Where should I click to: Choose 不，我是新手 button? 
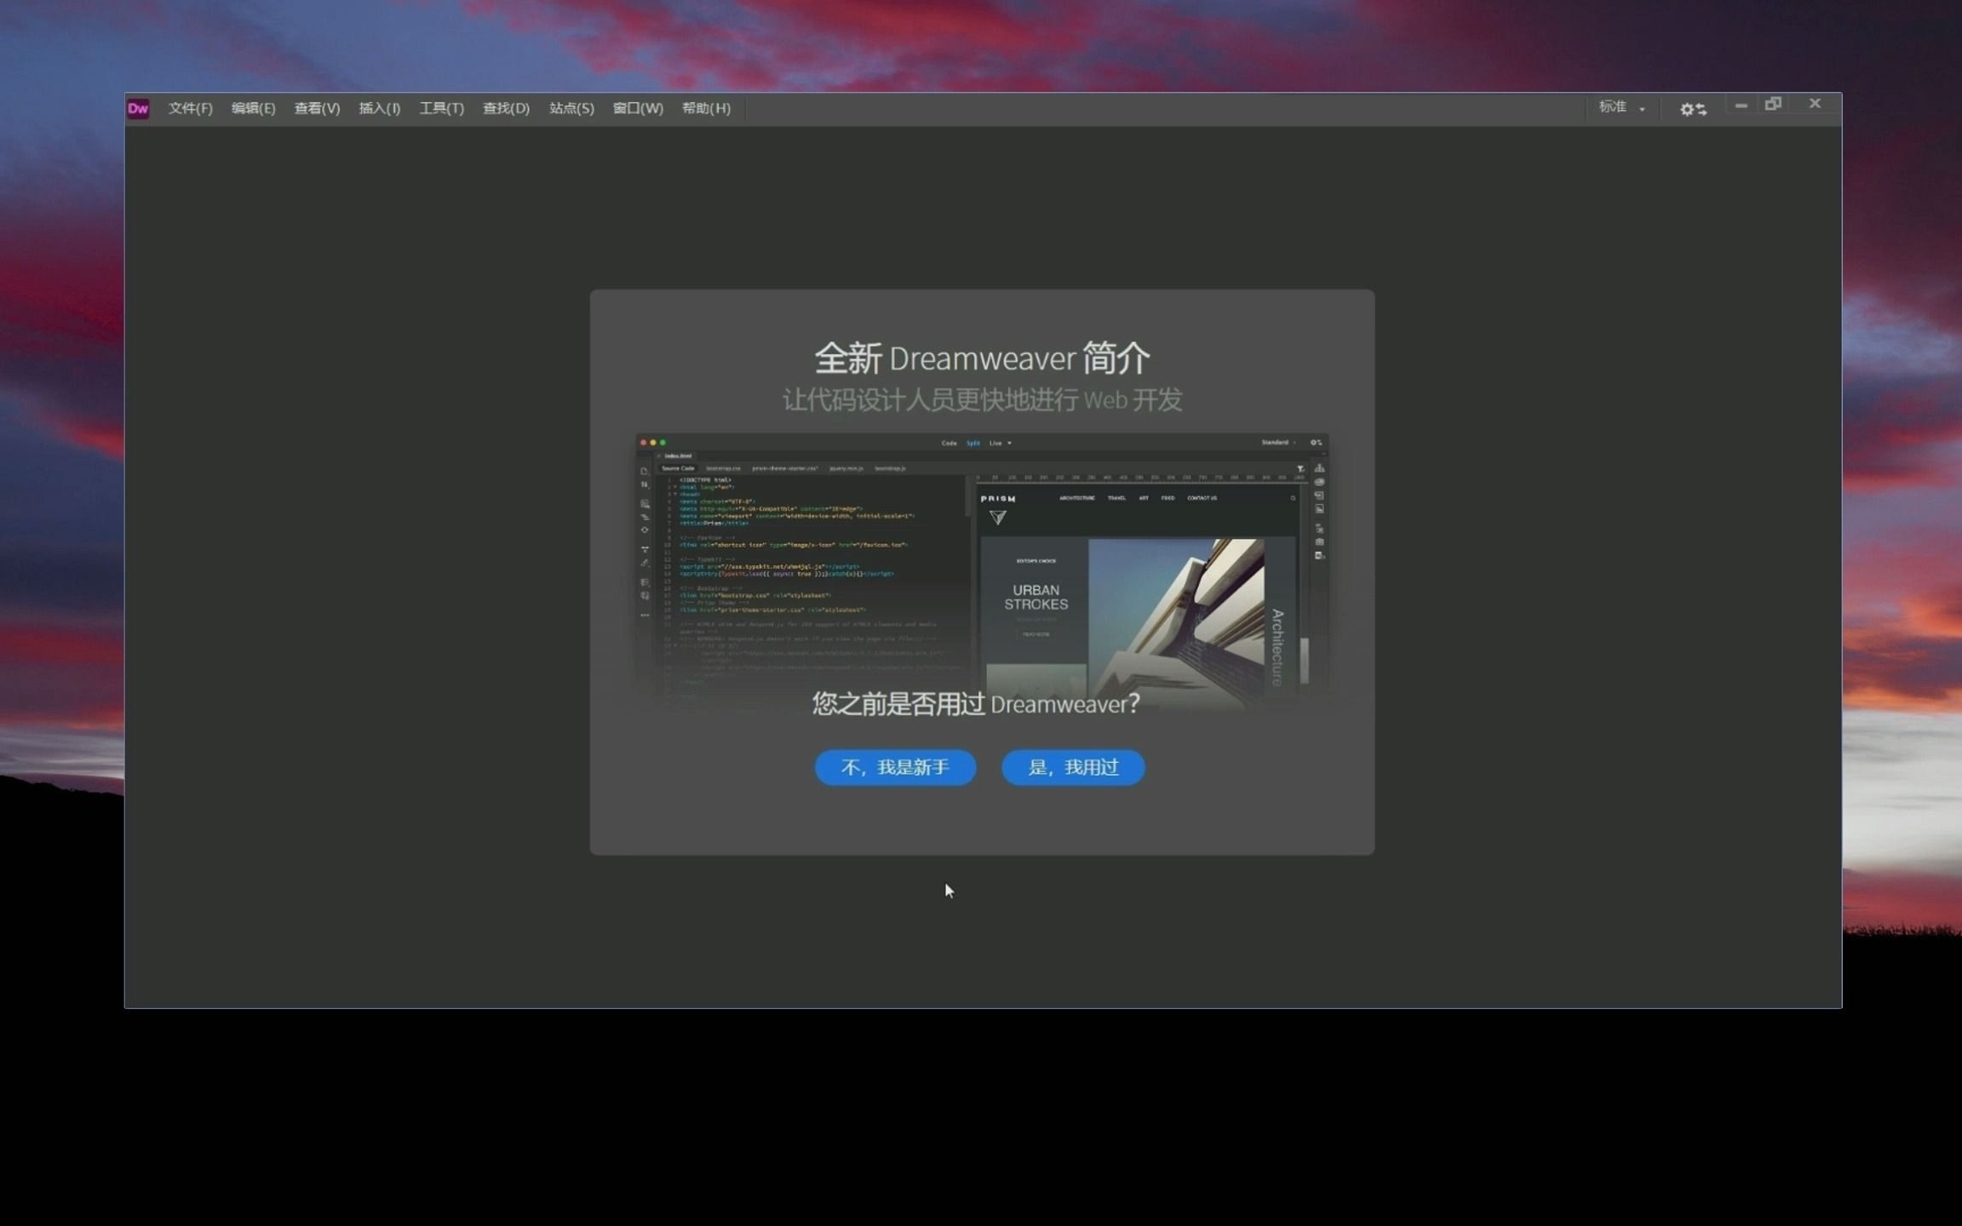(895, 767)
